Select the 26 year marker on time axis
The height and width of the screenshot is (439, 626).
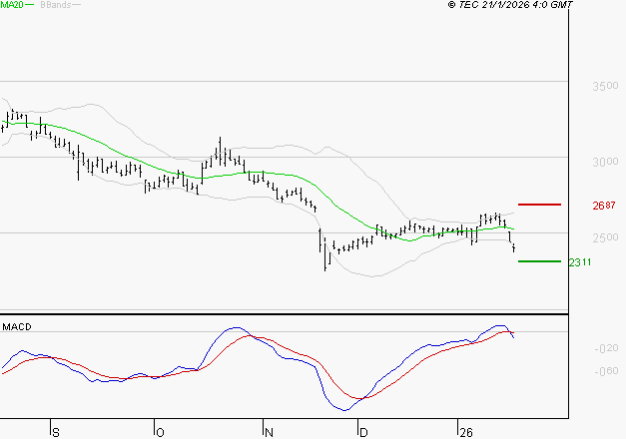pos(465,432)
